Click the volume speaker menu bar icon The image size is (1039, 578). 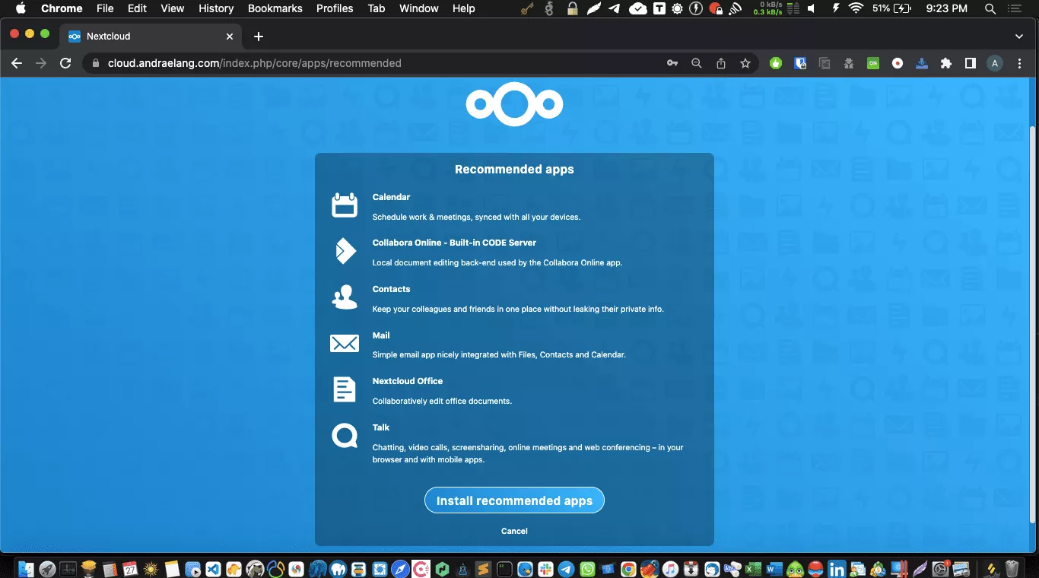tap(812, 8)
